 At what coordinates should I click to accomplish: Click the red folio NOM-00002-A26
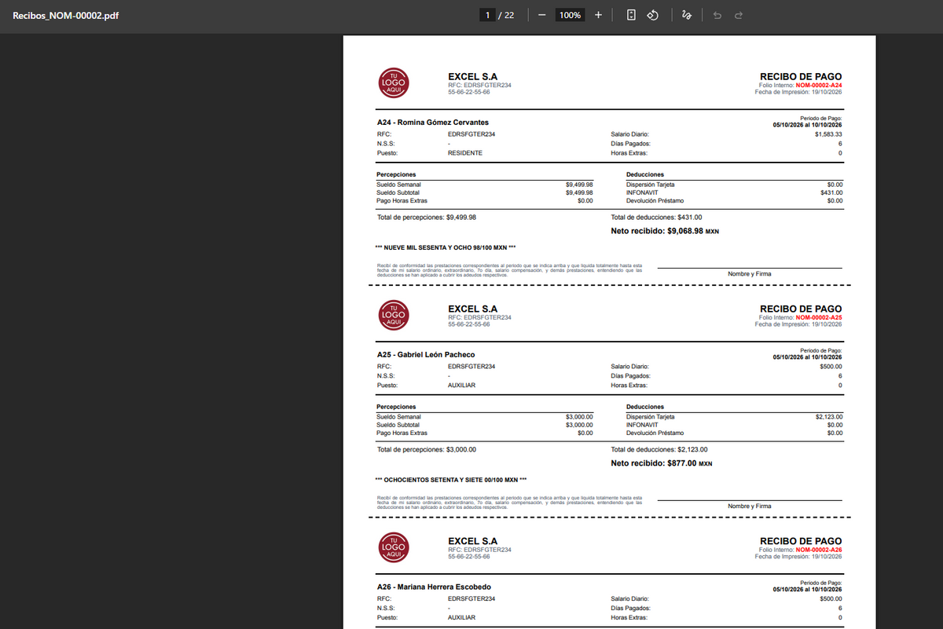[819, 550]
